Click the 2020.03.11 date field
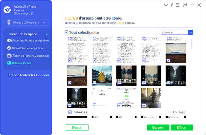 174,32
